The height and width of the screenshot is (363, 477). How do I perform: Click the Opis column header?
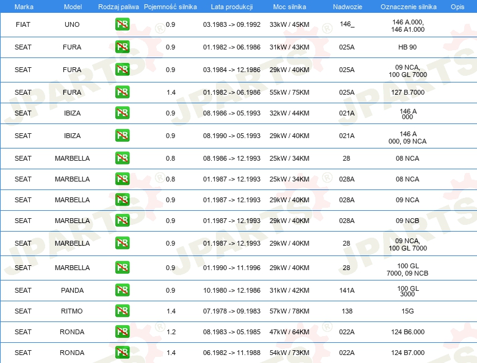457,7
